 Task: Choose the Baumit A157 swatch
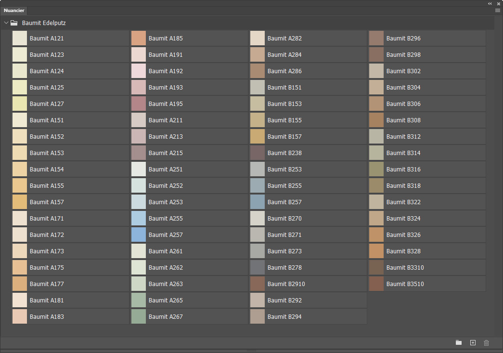coord(20,202)
